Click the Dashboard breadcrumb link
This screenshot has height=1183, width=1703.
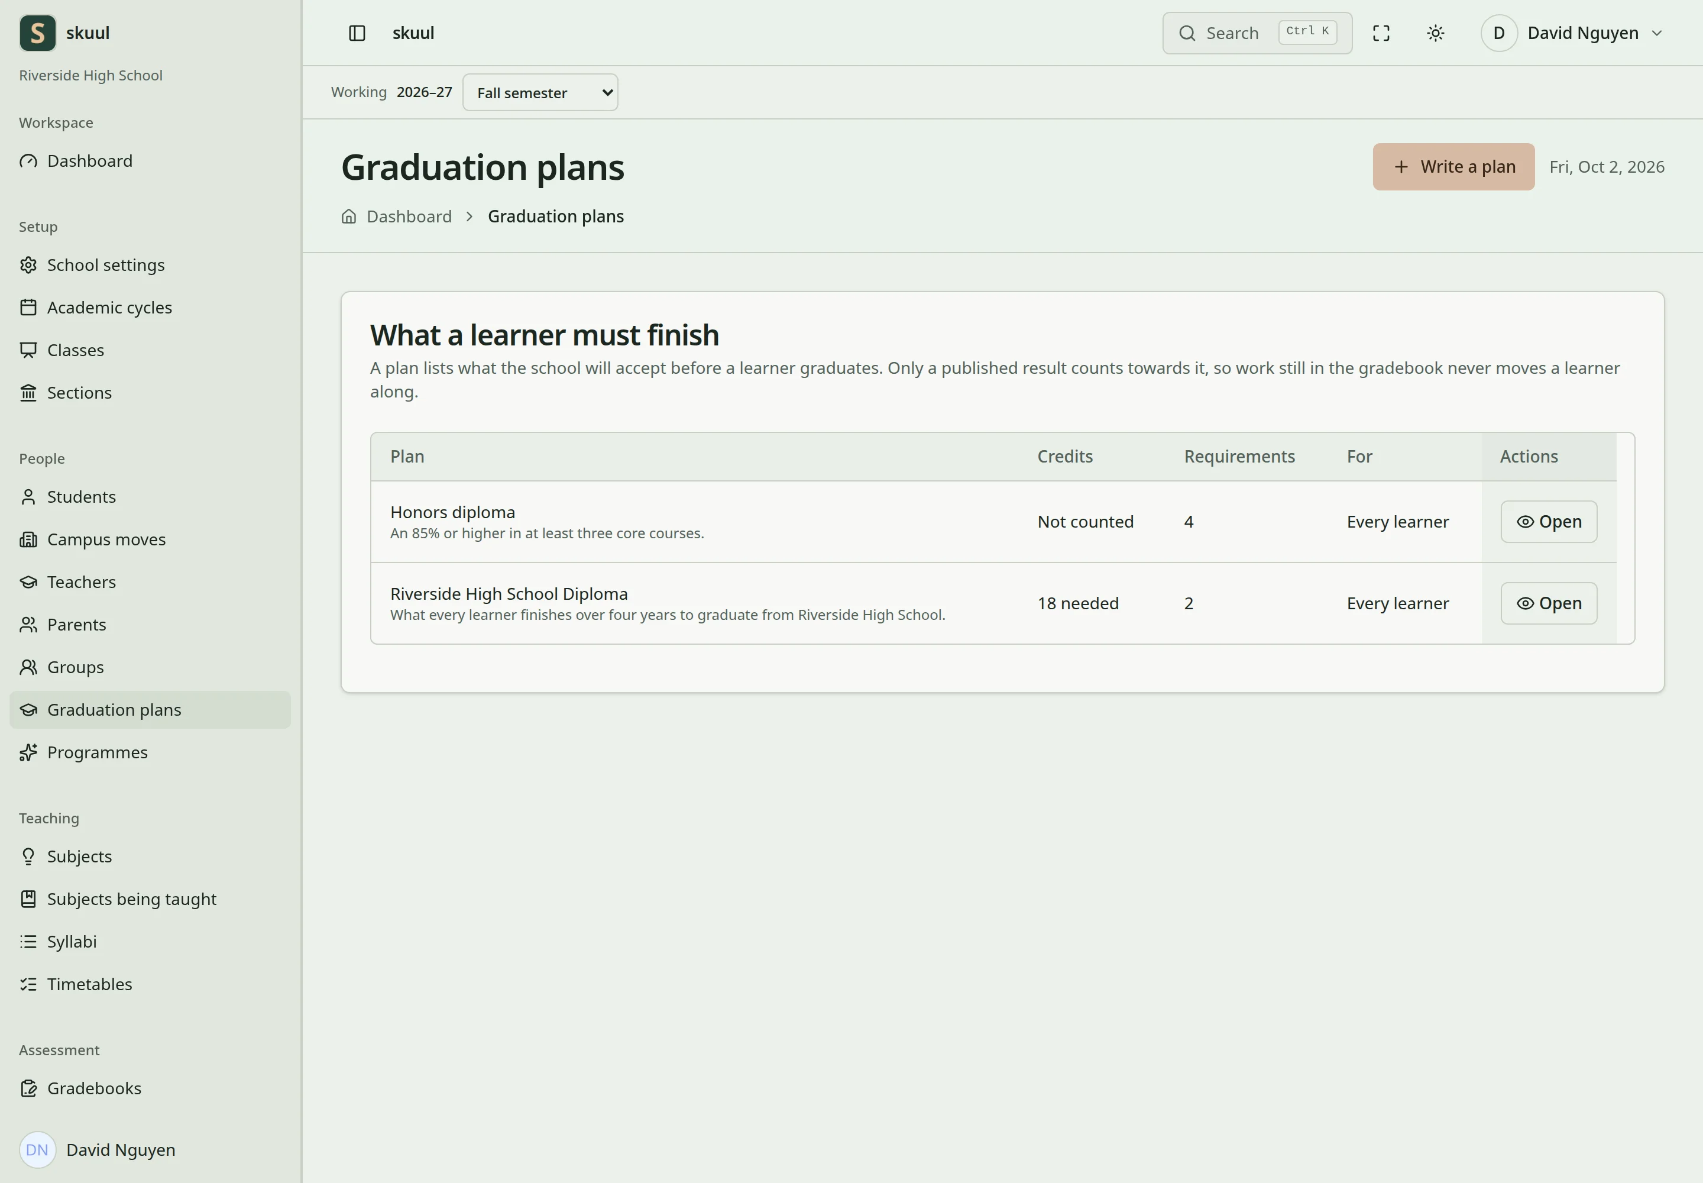click(409, 216)
